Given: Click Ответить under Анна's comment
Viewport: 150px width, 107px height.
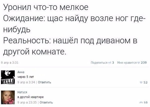Looking at the screenshot, I should pyautogui.click(x=45, y=82).
